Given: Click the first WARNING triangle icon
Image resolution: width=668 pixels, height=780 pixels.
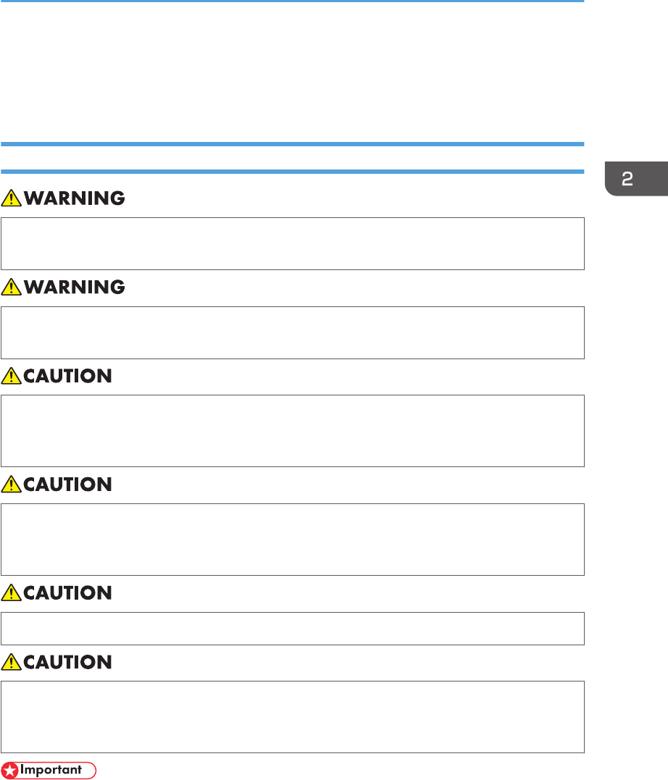Looking at the screenshot, I should [12, 198].
